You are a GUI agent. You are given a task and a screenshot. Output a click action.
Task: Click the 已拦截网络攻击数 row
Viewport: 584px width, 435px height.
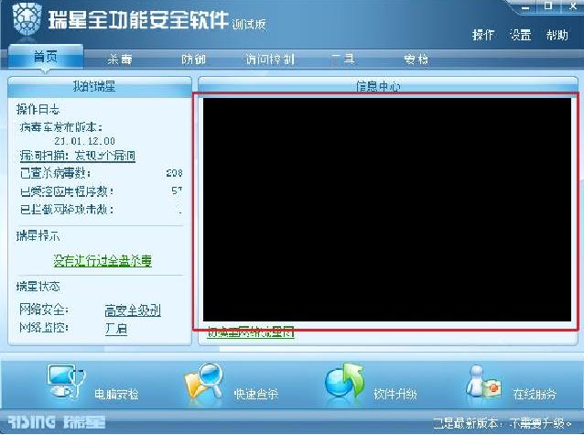point(102,210)
